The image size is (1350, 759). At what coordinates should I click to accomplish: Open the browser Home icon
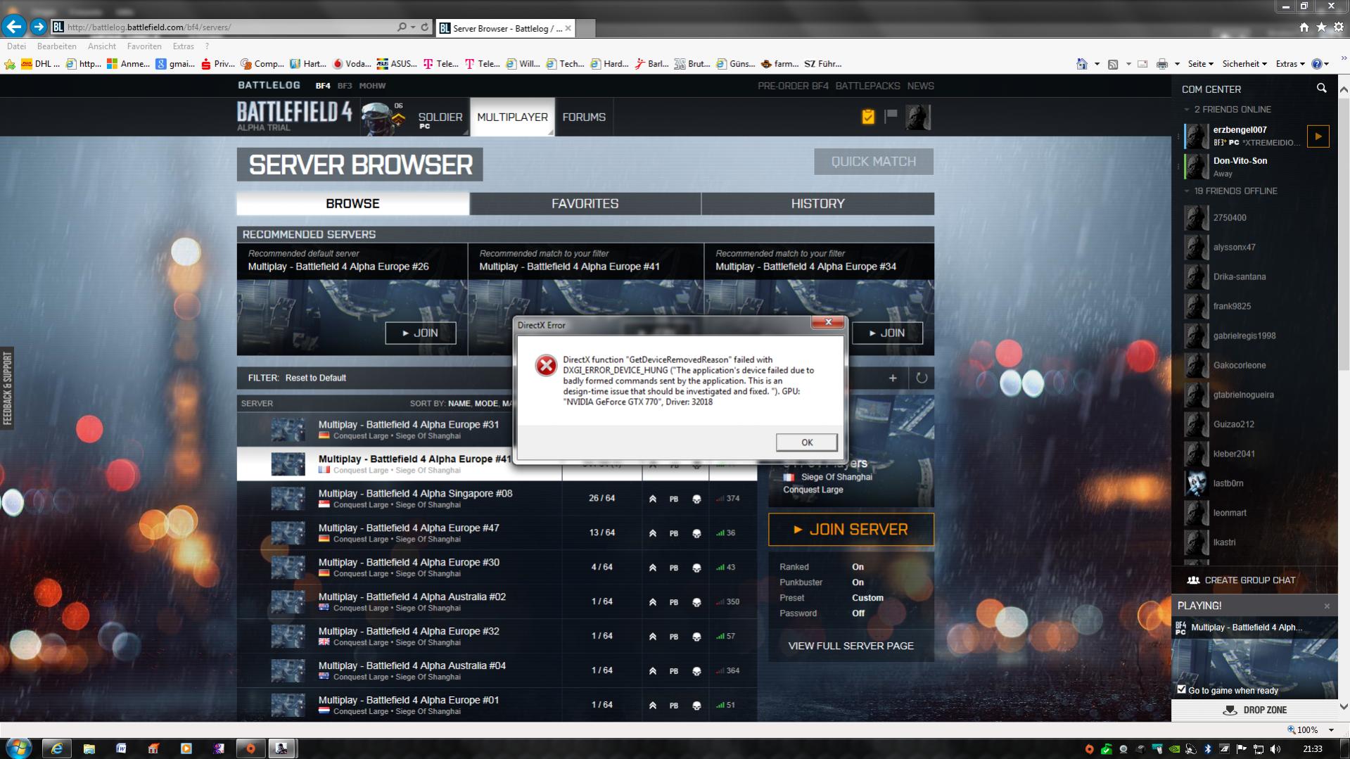[x=1304, y=27]
